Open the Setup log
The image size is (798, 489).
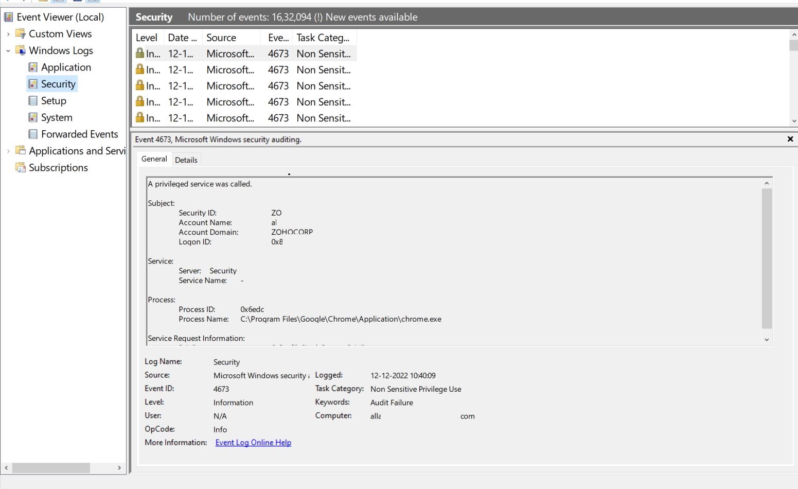tap(53, 100)
